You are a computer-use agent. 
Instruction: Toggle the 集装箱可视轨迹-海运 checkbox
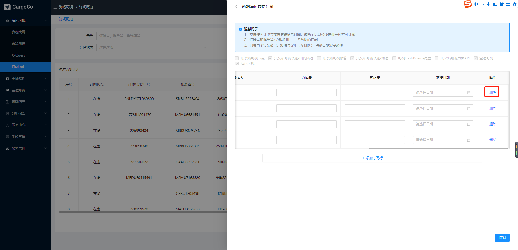(x=352, y=58)
